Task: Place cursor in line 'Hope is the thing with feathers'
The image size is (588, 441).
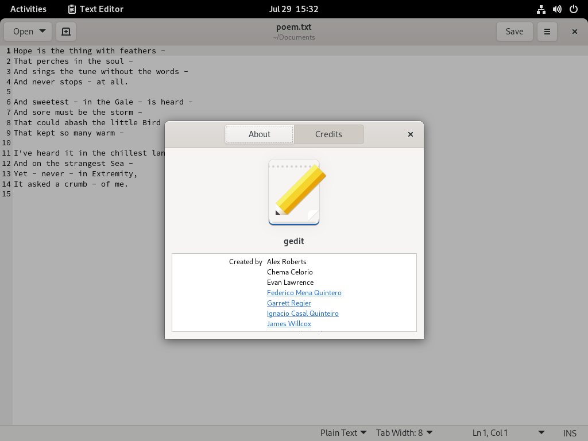Action: click(x=89, y=51)
